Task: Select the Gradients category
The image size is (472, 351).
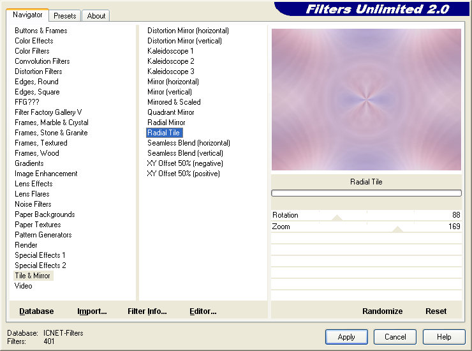Action: tap(29, 163)
